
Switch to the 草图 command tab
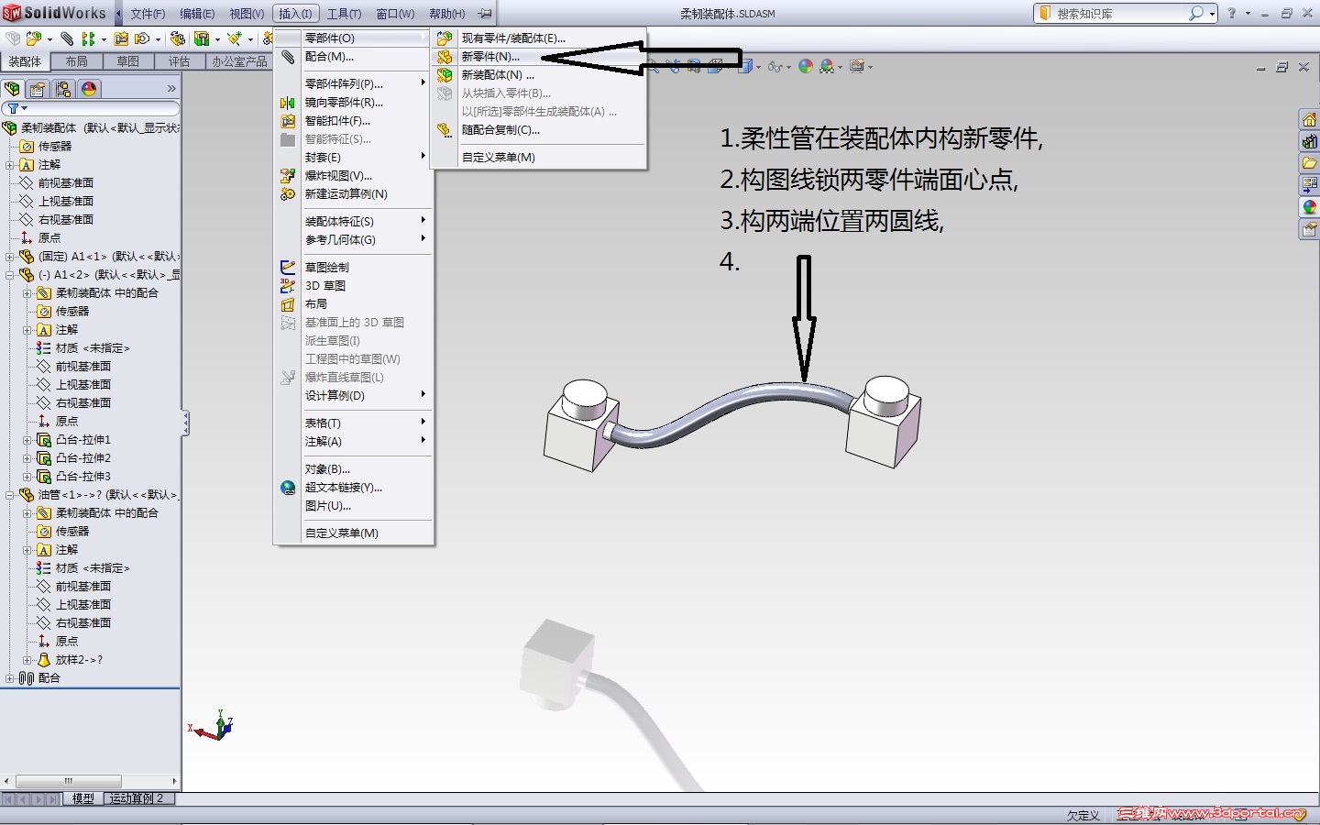[128, 61]
